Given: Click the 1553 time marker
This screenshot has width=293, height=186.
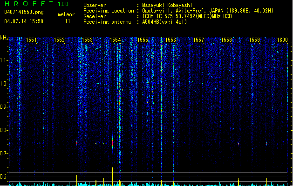Looking at the screenshot, I should pos(87,40).
